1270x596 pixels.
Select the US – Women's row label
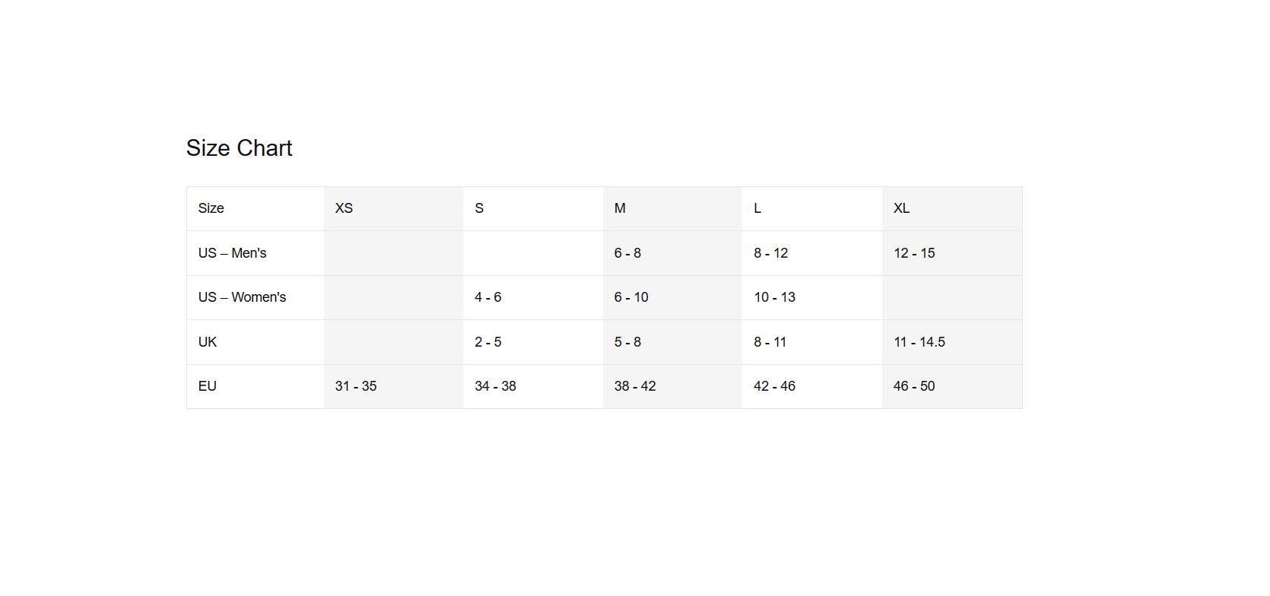[x=242, y=297]
